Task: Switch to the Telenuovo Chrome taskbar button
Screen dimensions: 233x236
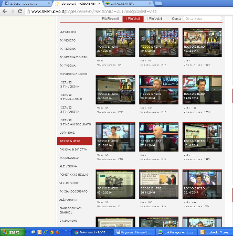Action: point(92,232)
